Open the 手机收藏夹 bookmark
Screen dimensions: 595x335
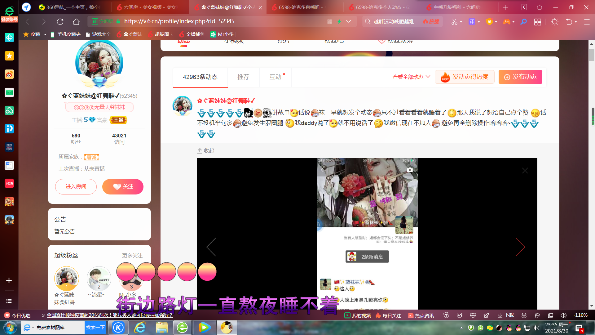pos(66,34)
